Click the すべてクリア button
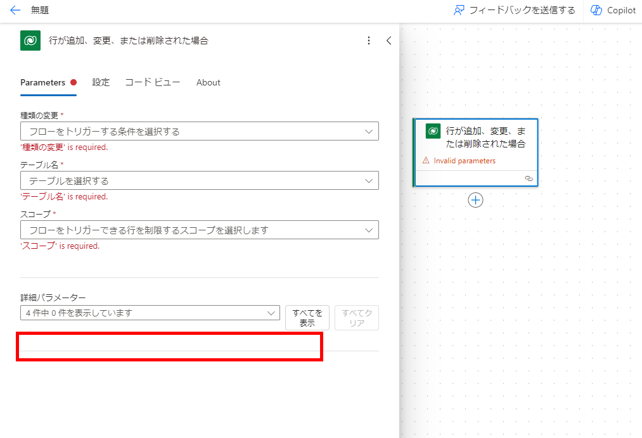Viewport: 642px width, 438px height. [357, 318]
